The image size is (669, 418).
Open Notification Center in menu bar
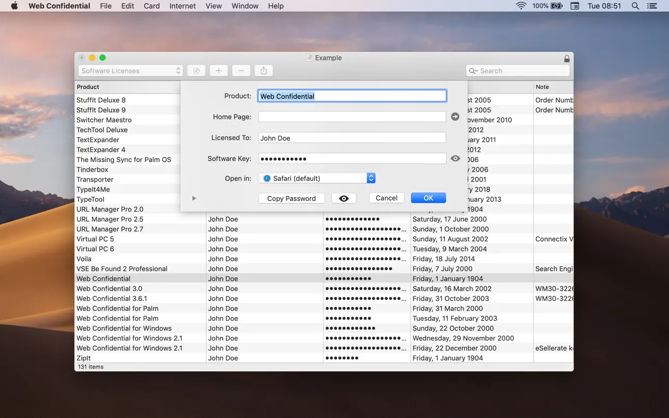[652, 6]
